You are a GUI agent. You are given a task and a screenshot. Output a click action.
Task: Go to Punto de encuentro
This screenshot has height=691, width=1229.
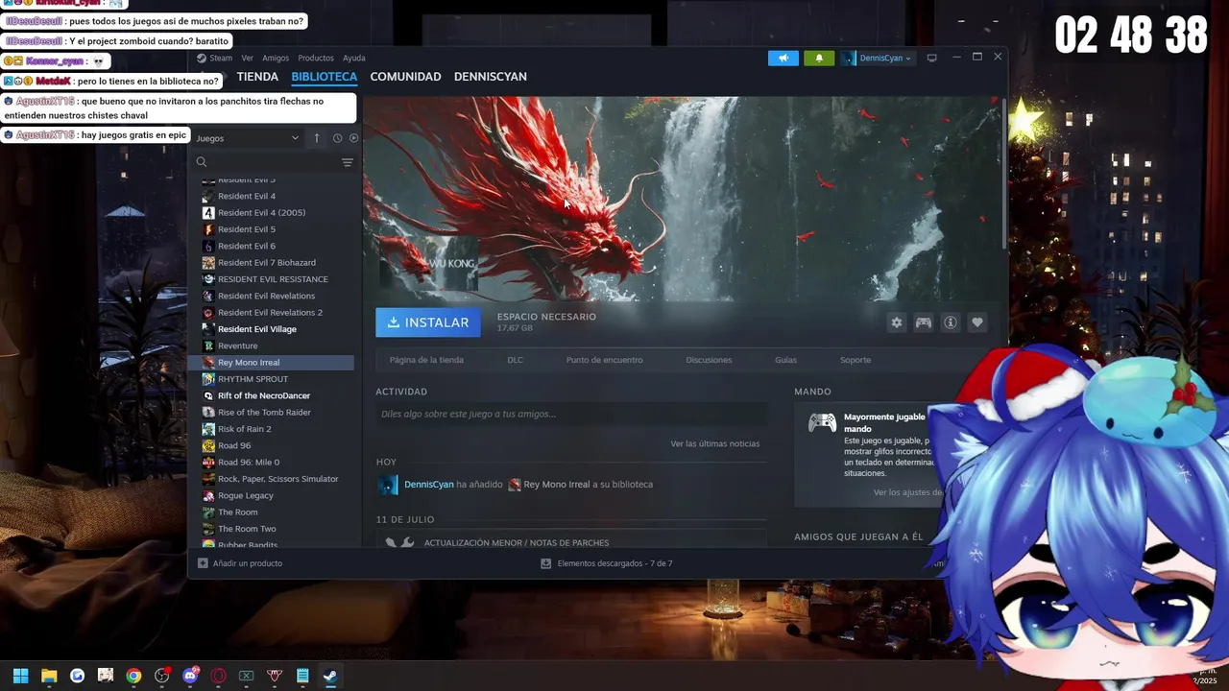coord(605,360)
